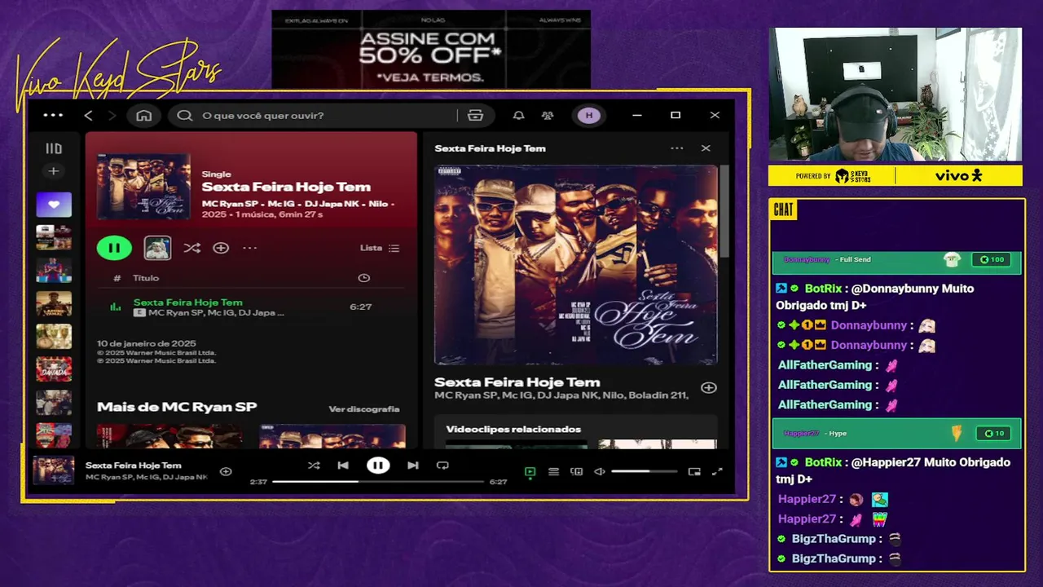Screen dimensions: 1043x587
Task: Open Now Playing panel more options dots
Action: tap(677, 148)
